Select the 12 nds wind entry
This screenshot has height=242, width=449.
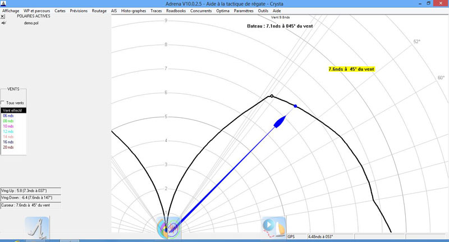coord(8,132)
